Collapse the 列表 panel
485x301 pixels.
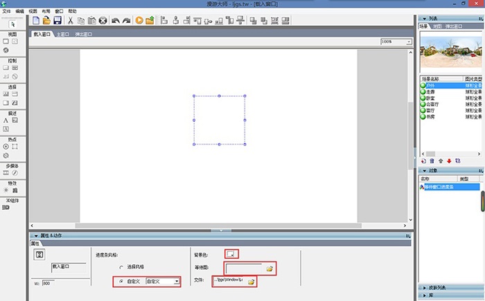[425, 19]
